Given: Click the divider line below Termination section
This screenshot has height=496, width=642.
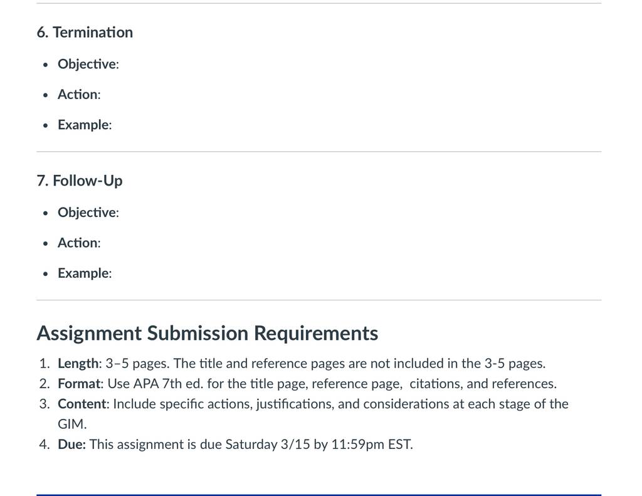Looking at the screenshot, I should (319, 152).
